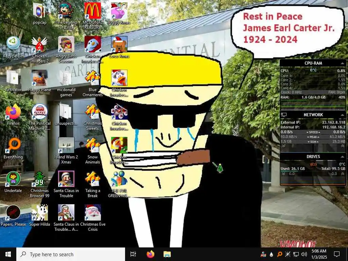Click the Internal IP value 192.168.16.2

(x=334, y=127)
